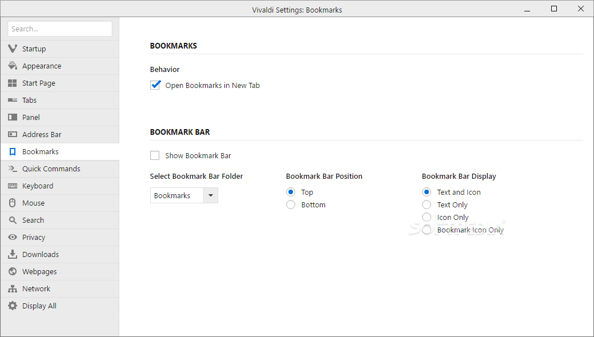The image size is (594, 337).
Task: Click the Panel icon in sidebar
Action: click(x=13, y=117)
